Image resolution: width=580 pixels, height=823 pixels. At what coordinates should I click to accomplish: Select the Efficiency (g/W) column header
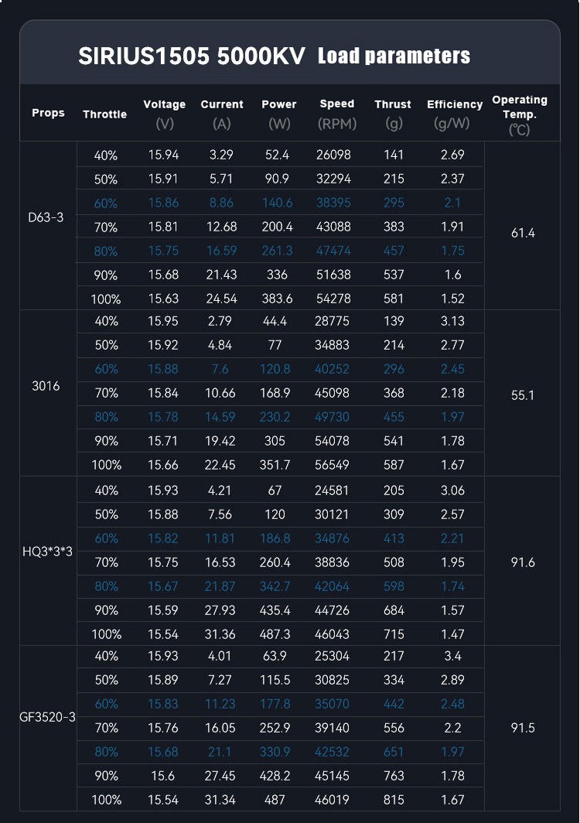click(454, 114)
